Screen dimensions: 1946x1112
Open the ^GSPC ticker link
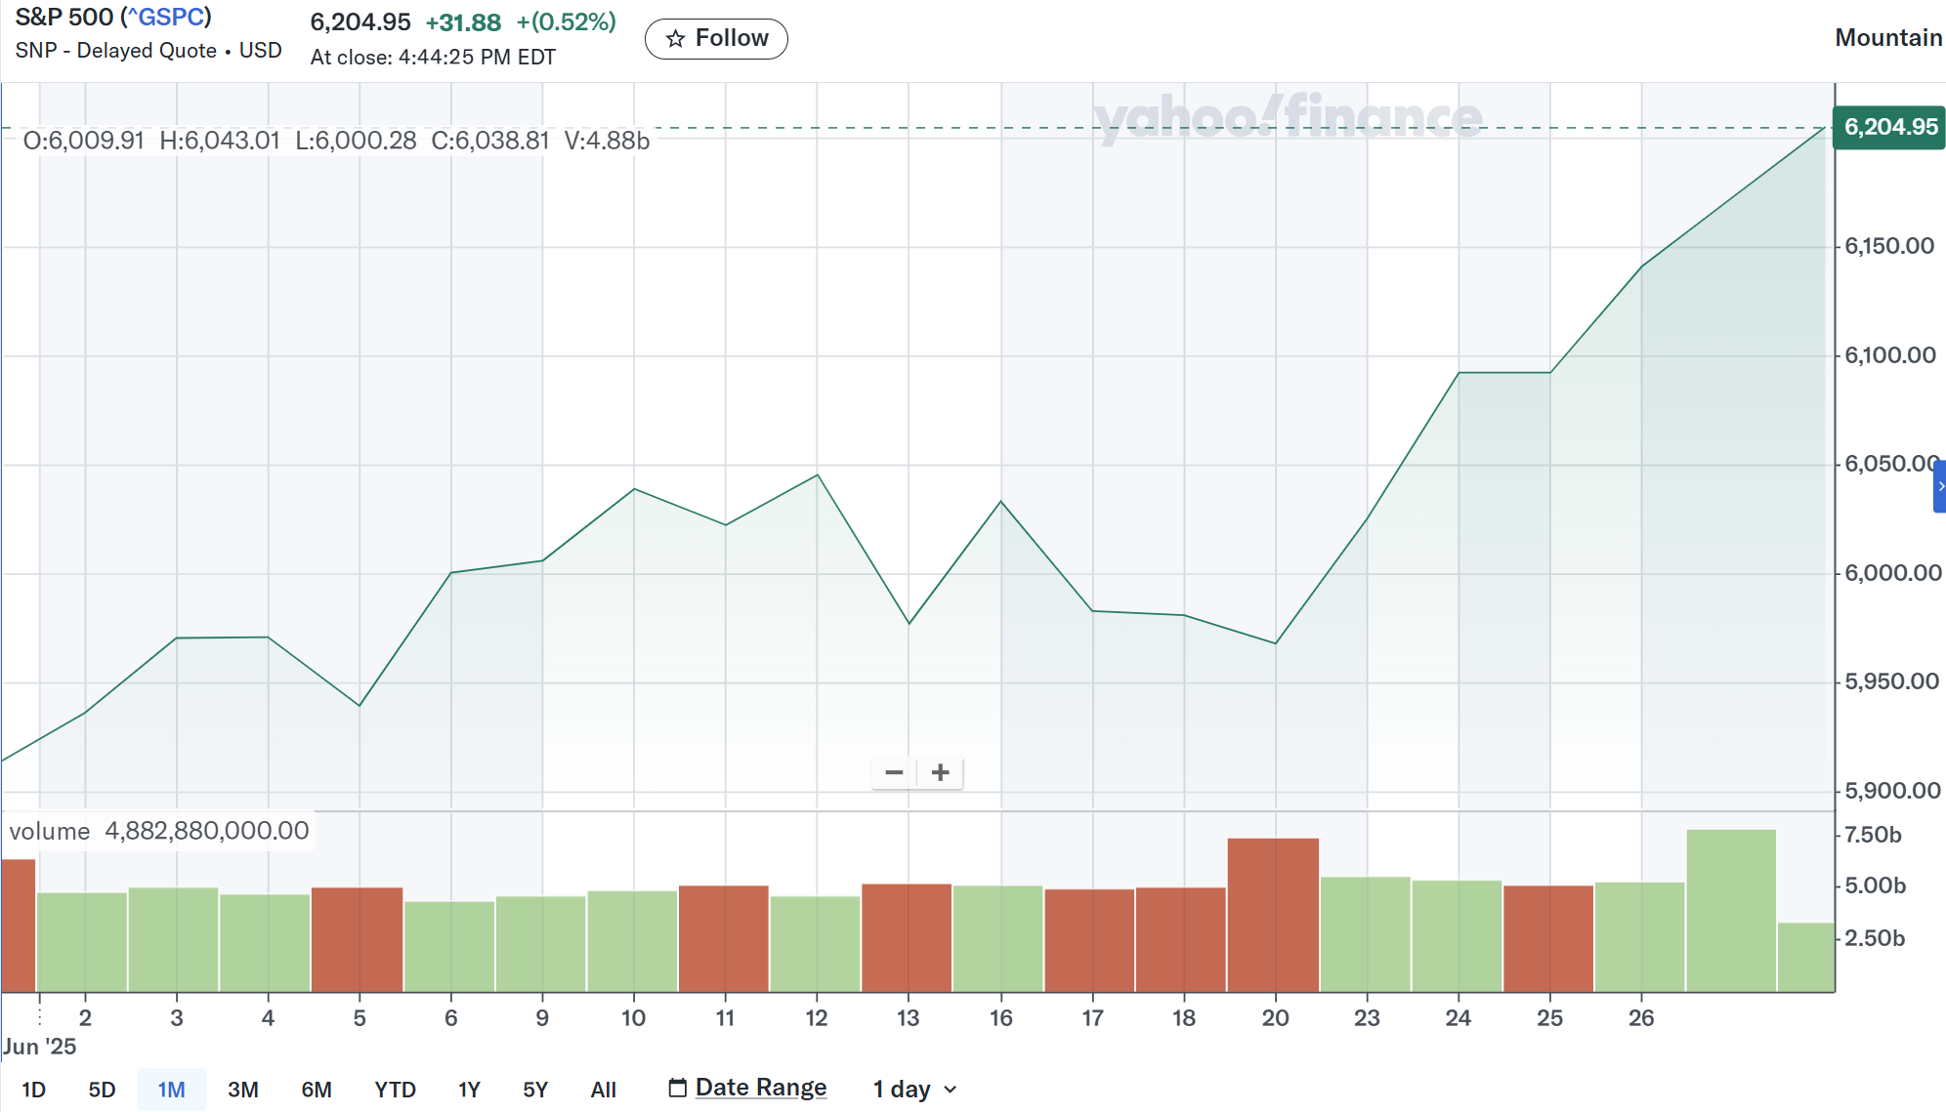167,18
